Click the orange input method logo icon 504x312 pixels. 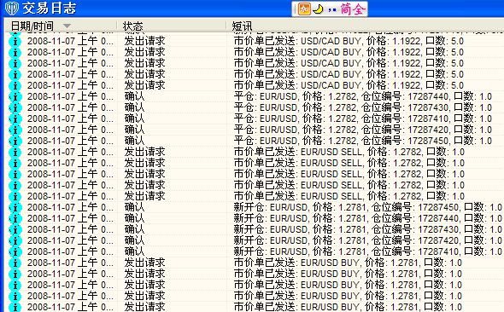click(x=304, y=9)
